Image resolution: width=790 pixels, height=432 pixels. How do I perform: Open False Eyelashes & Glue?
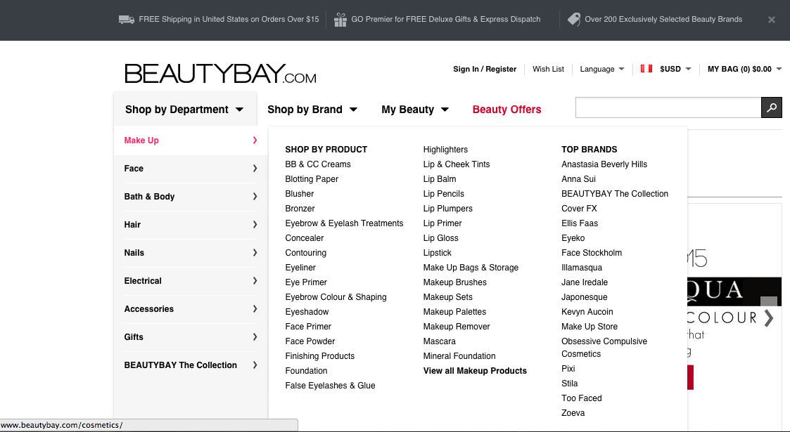330,386
